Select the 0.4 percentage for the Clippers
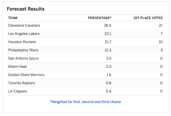Screen dimensions: 171x116 coord(109,91)
